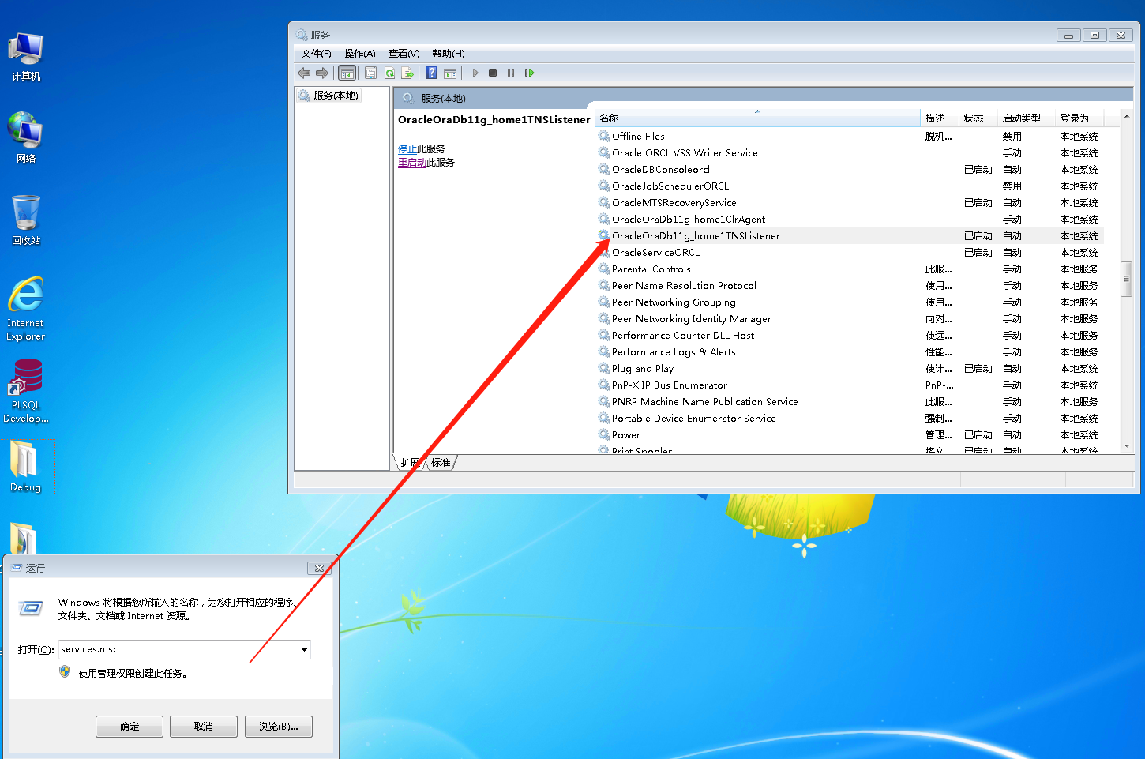Open the Properties toolbar icon
The height and width of the screenshot is (759, 1145).
(370, 73)
